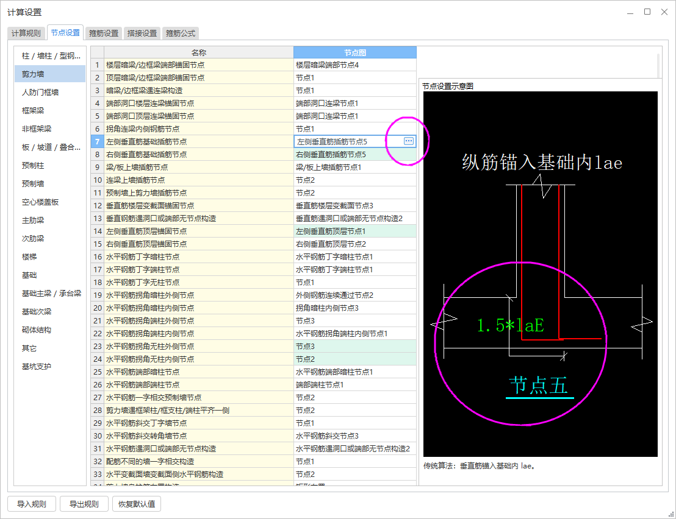Select the 预制柱 category
The image size is (676, 519).
[51, 165]
